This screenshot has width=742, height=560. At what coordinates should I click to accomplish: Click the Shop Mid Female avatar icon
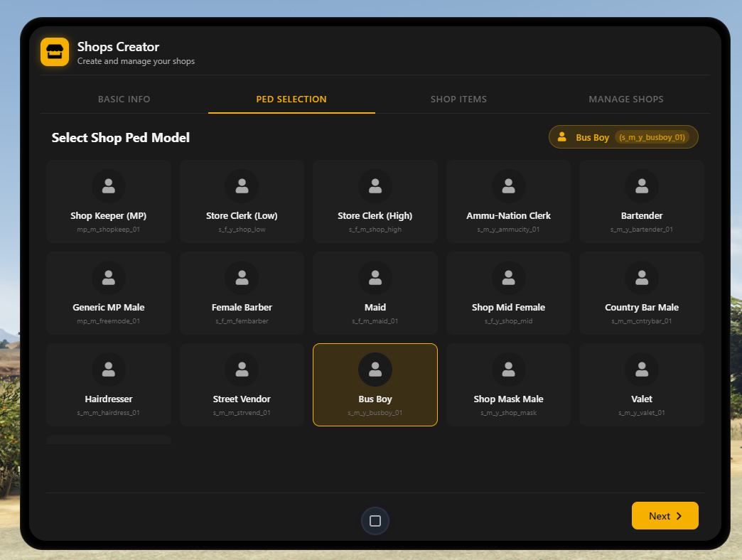tap(508, 278)
